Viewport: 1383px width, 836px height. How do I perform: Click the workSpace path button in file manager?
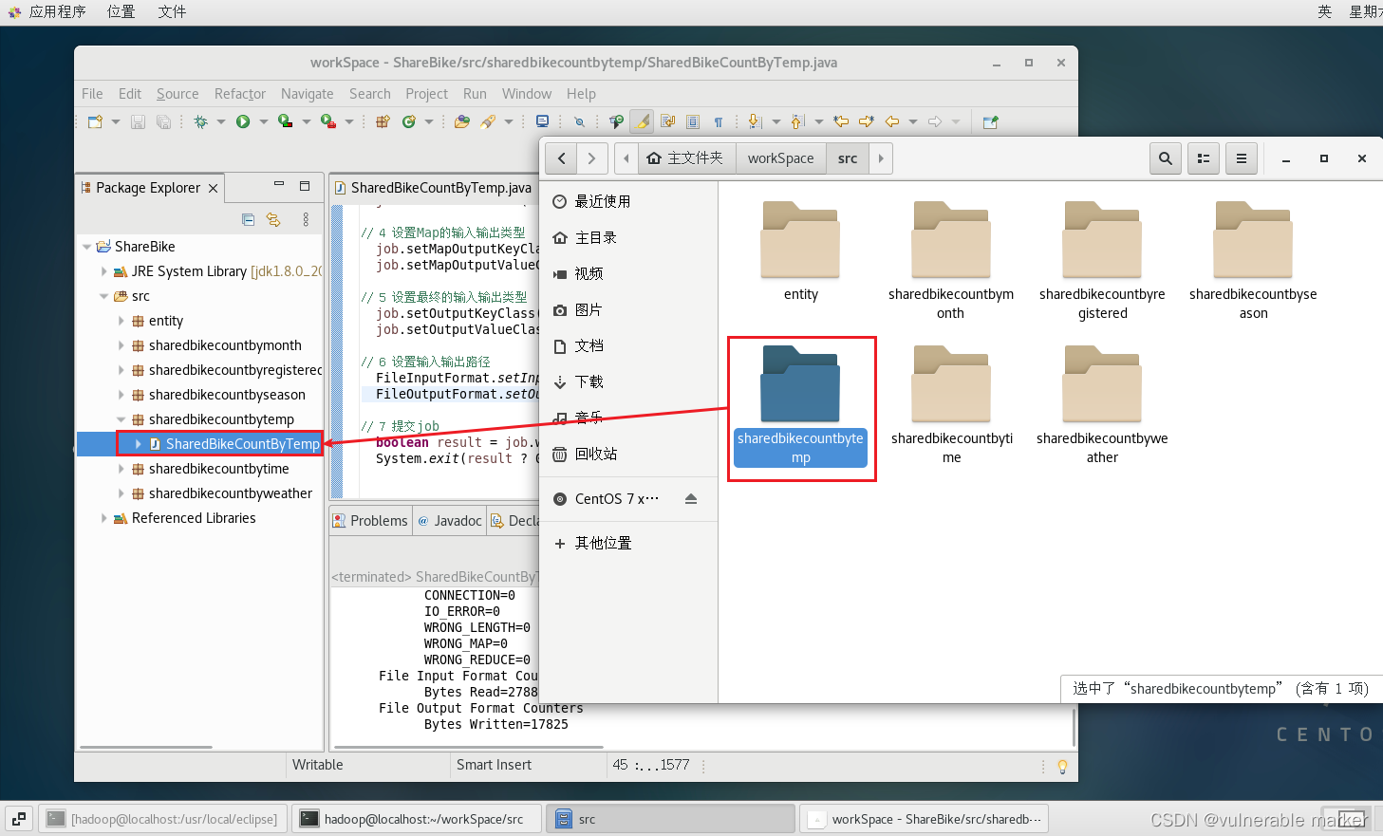coord(780,158)
